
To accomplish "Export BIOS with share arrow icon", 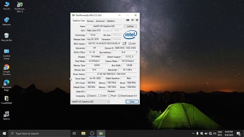I will pyautogui.click(x=125, y=43).
